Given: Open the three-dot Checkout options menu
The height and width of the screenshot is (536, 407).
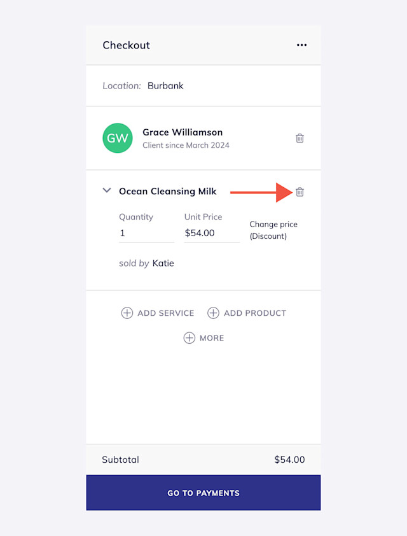Looking at the screenshot, I should point(301,45).
